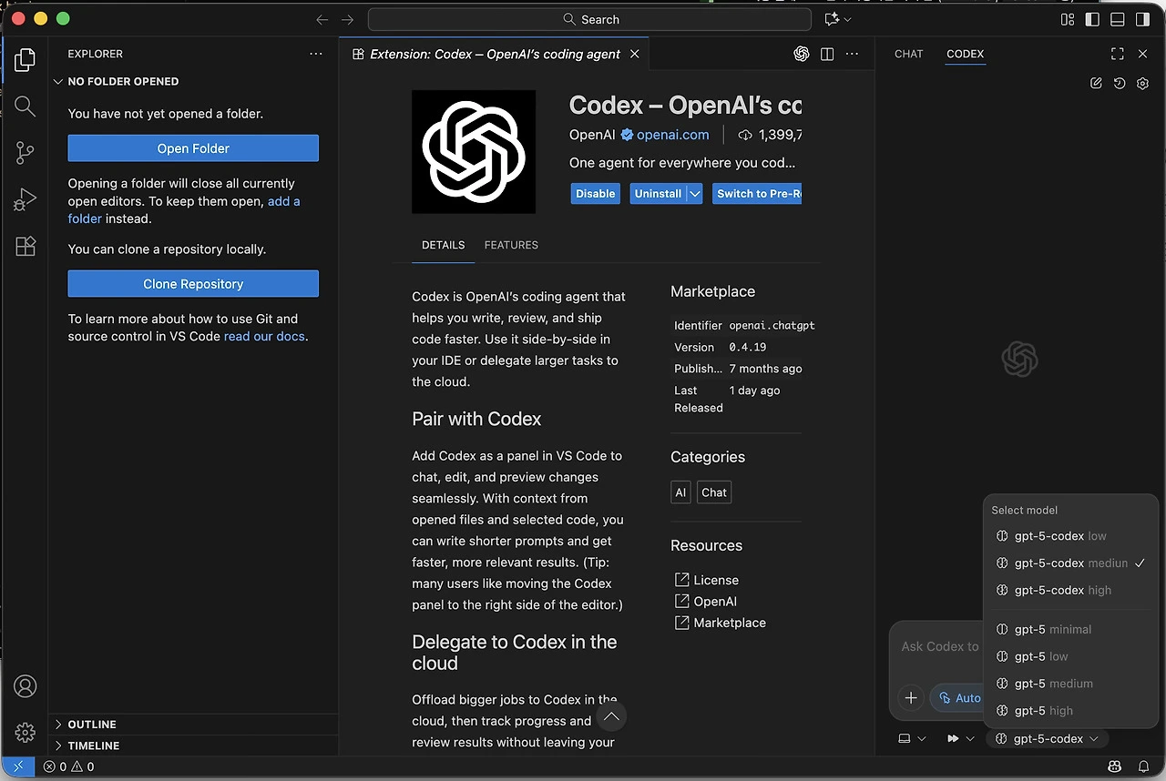Open the Uninstall dropdown arrow
Image resolution: width=1166 pixels, height=781 pixels.
(695, 194)
